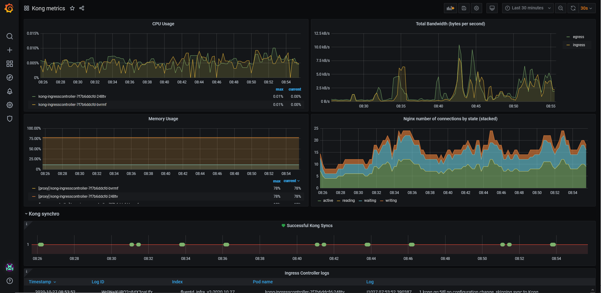
Task: Click the sync marker near 08:36
Action: point(227,245)
